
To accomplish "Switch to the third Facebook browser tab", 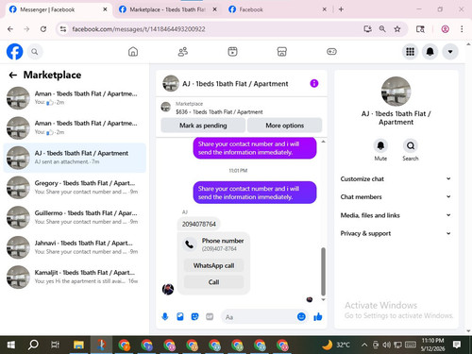I will [x=277, y=9].
